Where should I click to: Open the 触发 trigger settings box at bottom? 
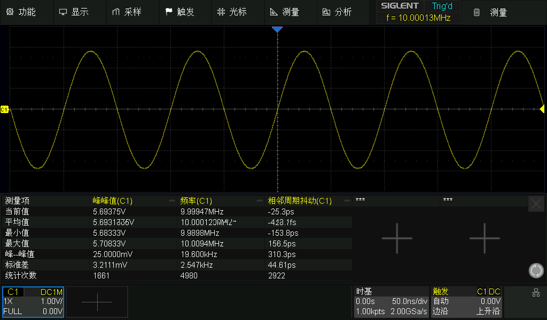pyautogui.click(x=466, y=302)
